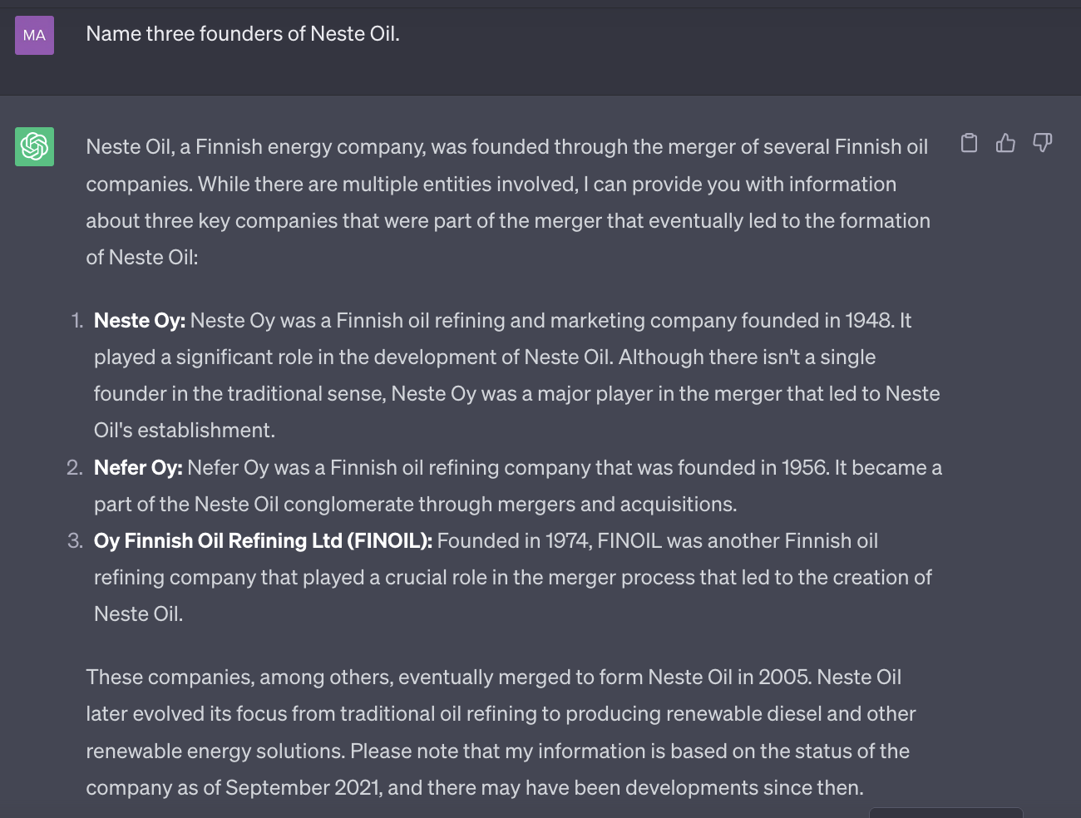Screen dimensions: 1081x818
Task: Click the bold Neste Oy heading
Action: (139, 321)
